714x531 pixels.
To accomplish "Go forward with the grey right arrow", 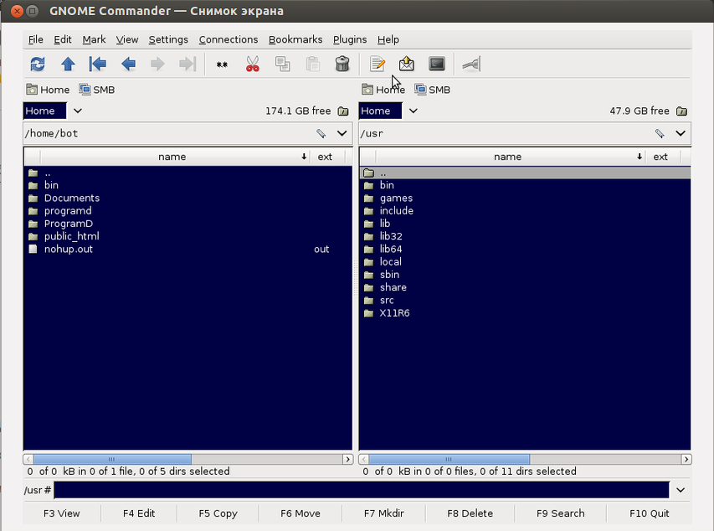I will point(157,64).
